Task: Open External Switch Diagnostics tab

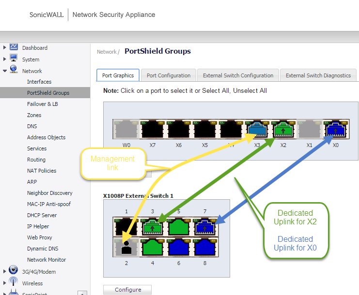Action: pyautogui.click(x=318, y=75)
